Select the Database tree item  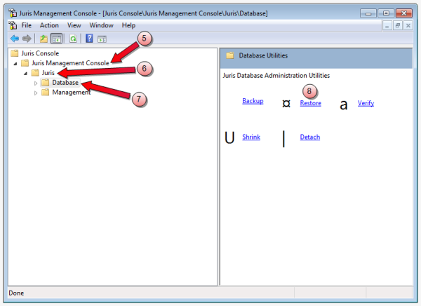(65, 83)
